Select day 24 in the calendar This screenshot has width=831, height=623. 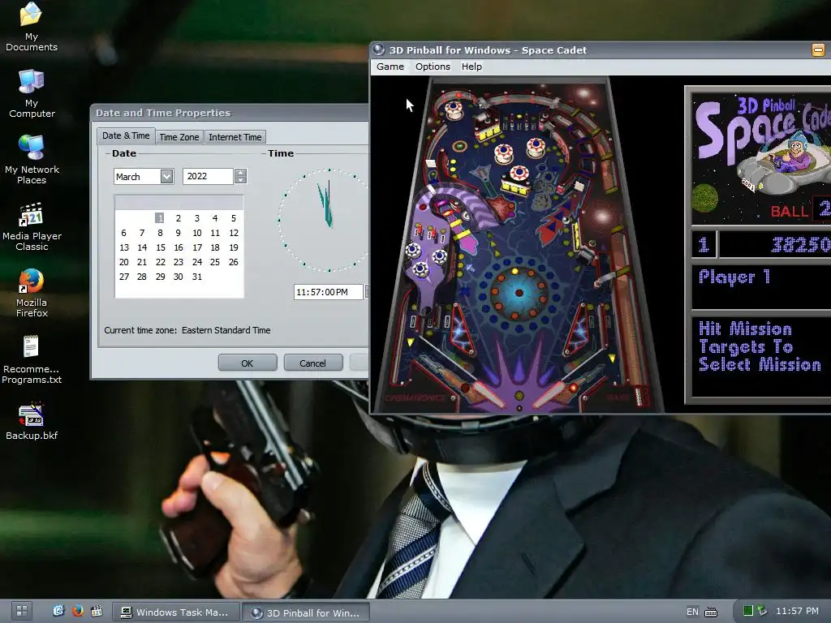point(197,262)
